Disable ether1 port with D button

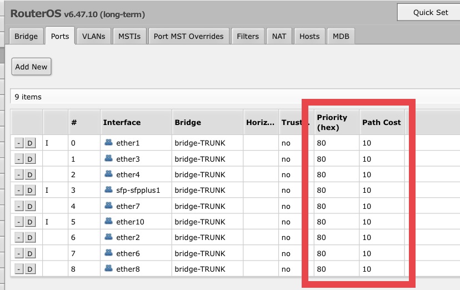point(30,143)
